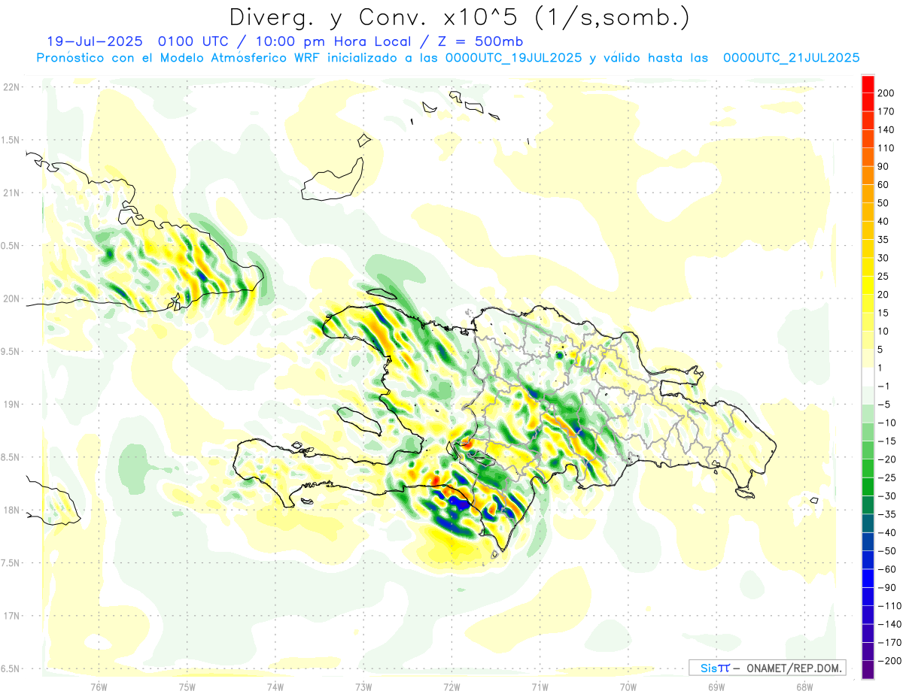The image size is (903, 697).
Task: Click the '72W' longitude label
Action: (x=451, y=687)
